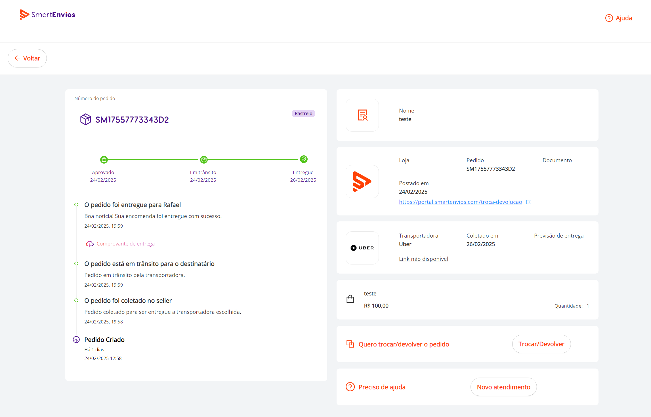The width and height of the screenshot is (651, 417).
Task: Download the Comprovante de entrega
Action: pos(125,244)
